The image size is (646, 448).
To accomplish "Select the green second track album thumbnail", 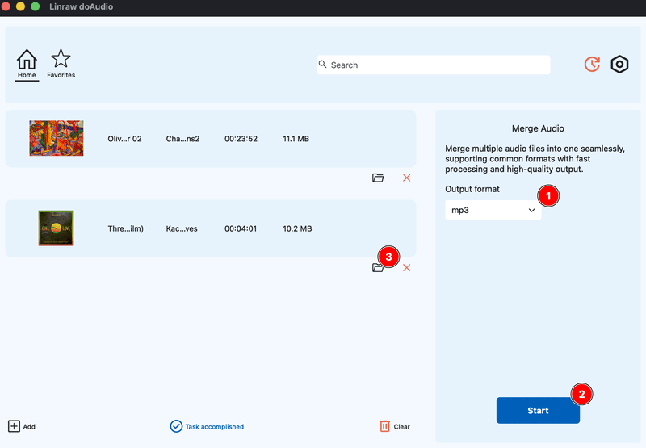I will point(56,228).
